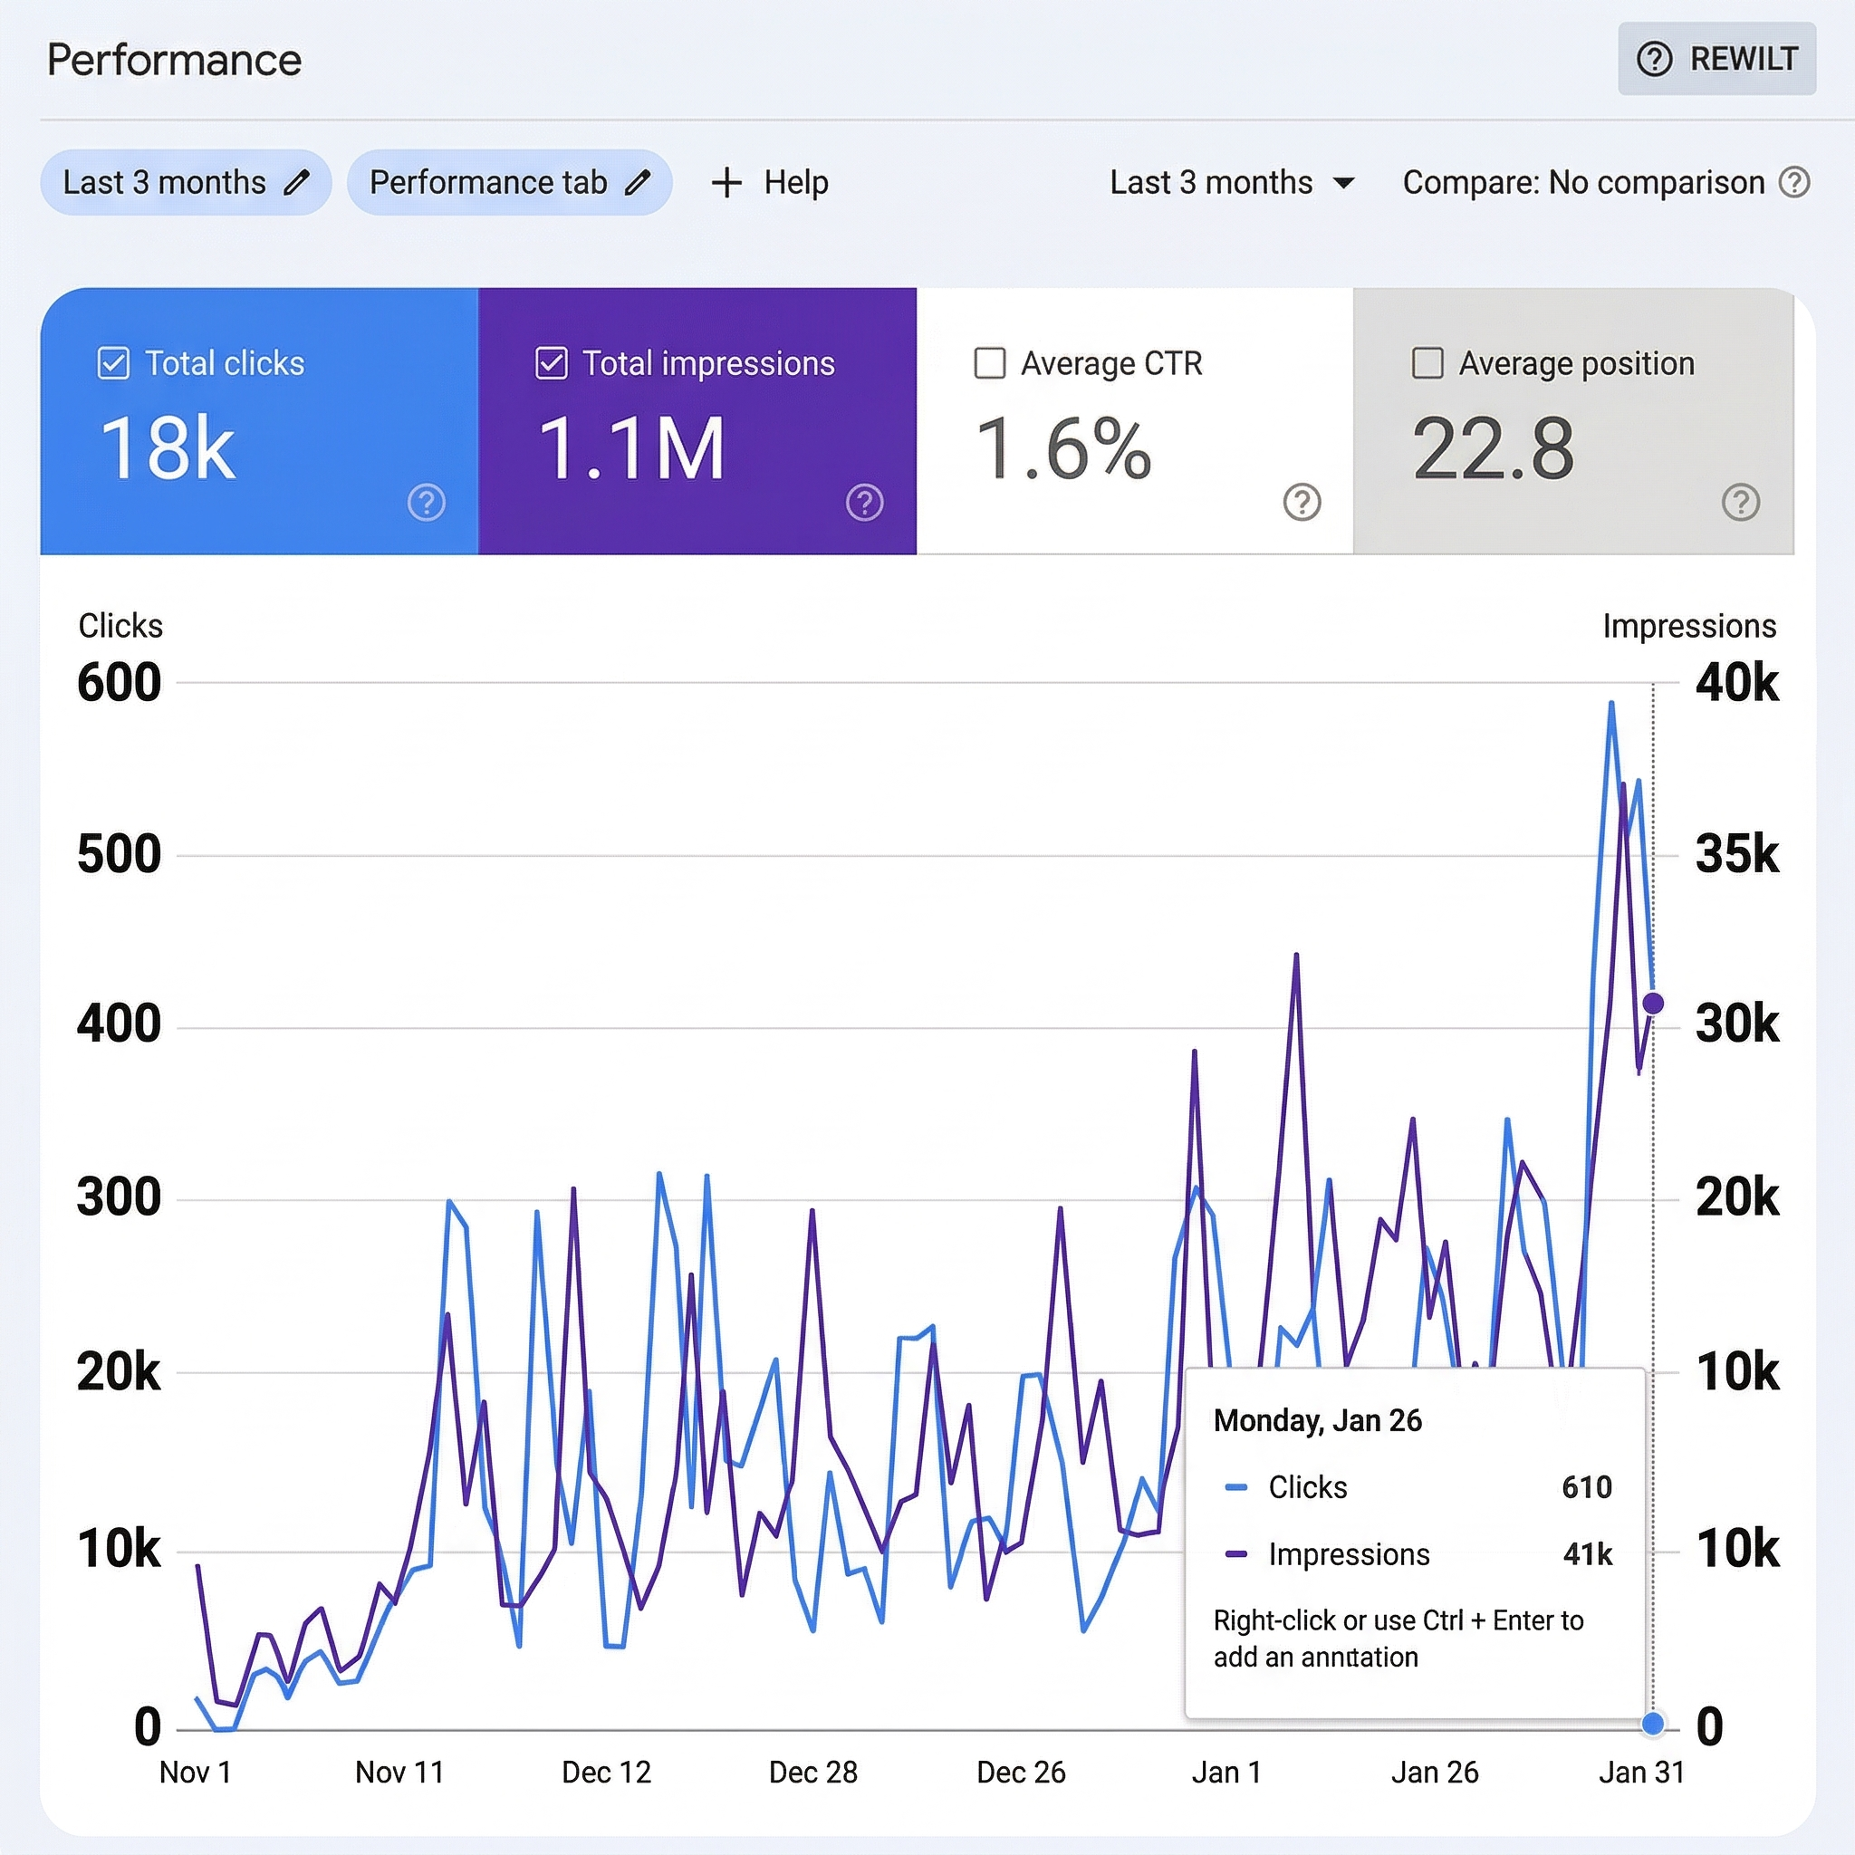Open help for Total clicks card
This screenshot has height=1855, width=1855.
coord(428,502)
